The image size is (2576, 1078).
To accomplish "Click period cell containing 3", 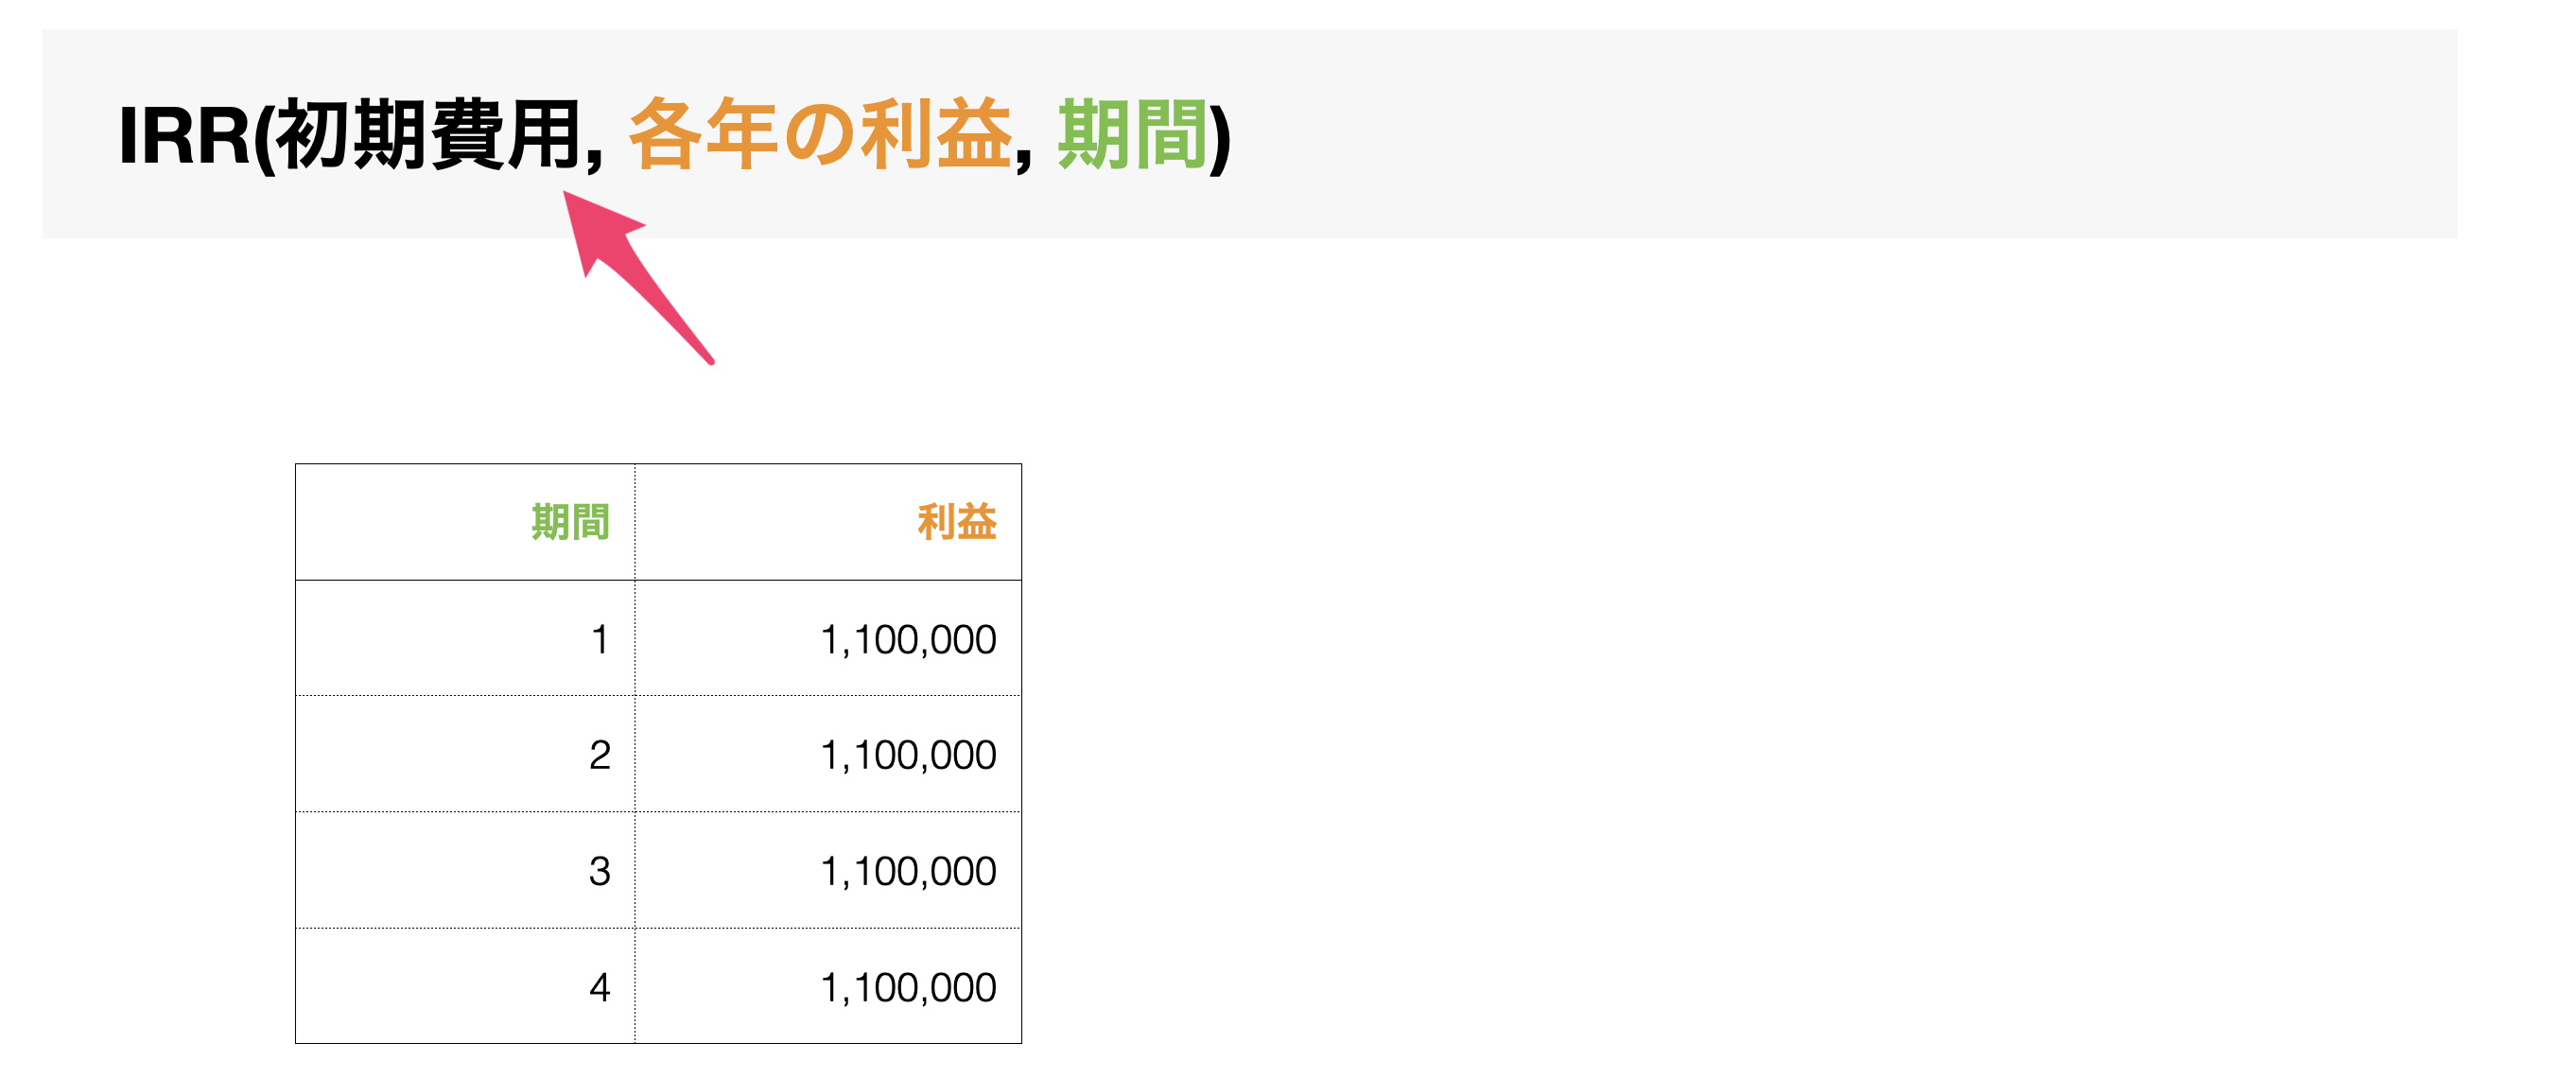I will pos(465,870).
